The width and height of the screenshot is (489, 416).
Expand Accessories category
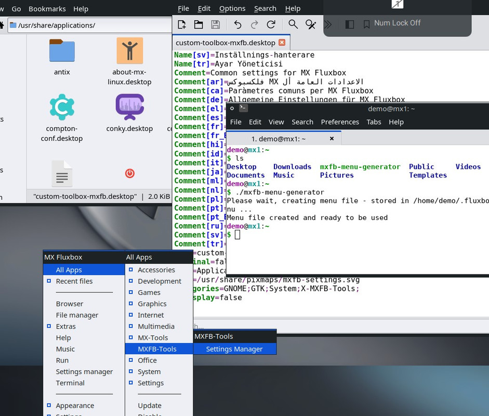[159, 270]
